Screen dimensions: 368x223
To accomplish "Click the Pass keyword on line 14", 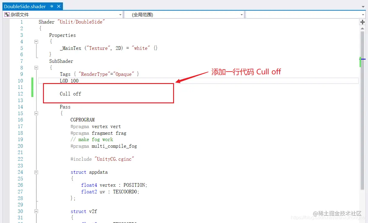I will [65, 107].
